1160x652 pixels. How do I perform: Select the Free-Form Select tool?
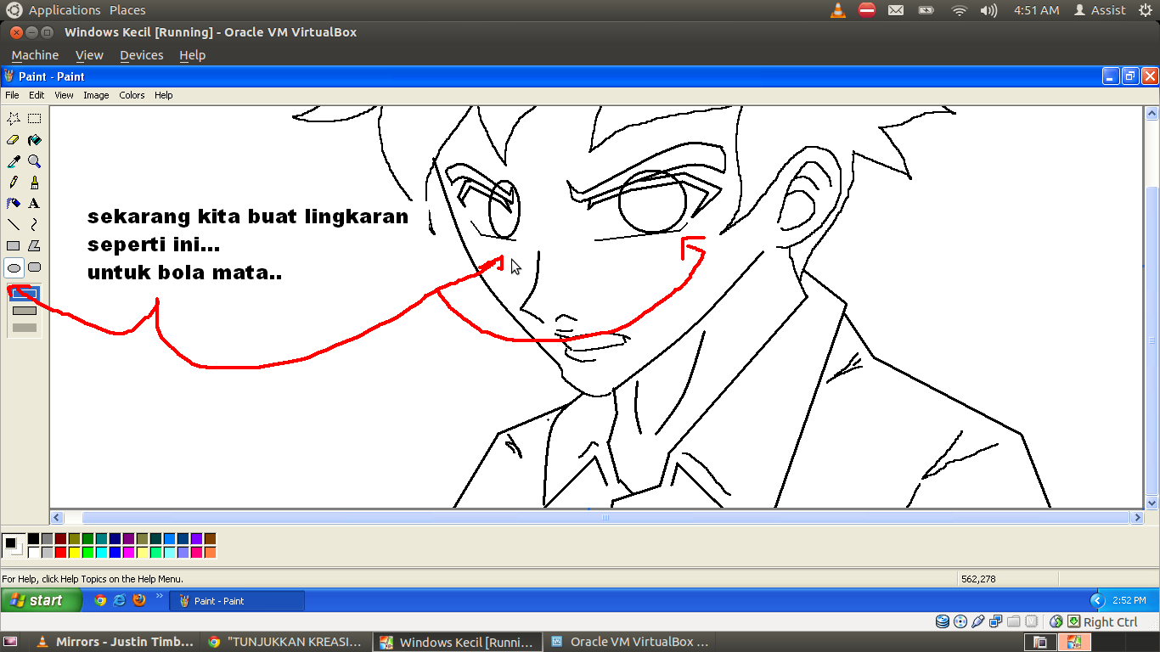14,119
